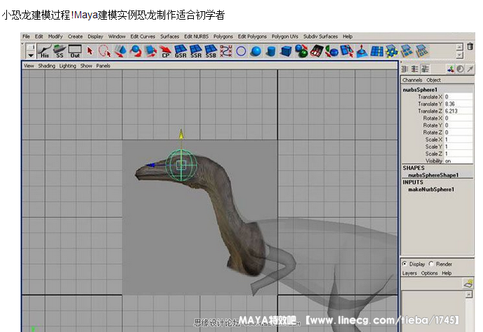Click the shelf trash can icon
This screenshot has height=332, width=483.
click(470, 46)
